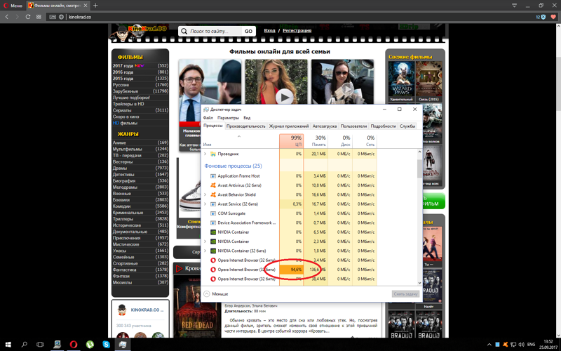Switch to the Журнал приложений tab
561x351 pixels.
coord(289,126)
